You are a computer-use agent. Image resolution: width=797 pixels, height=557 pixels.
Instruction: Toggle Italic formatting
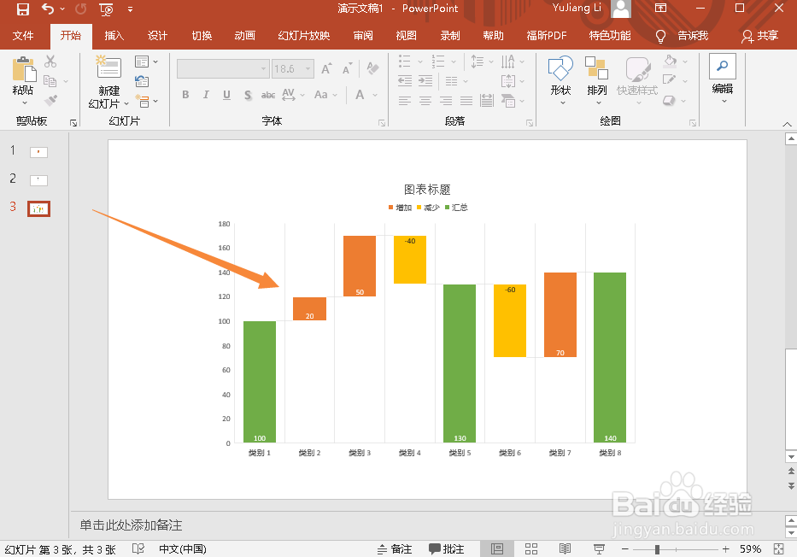click(x=206, y=95)
